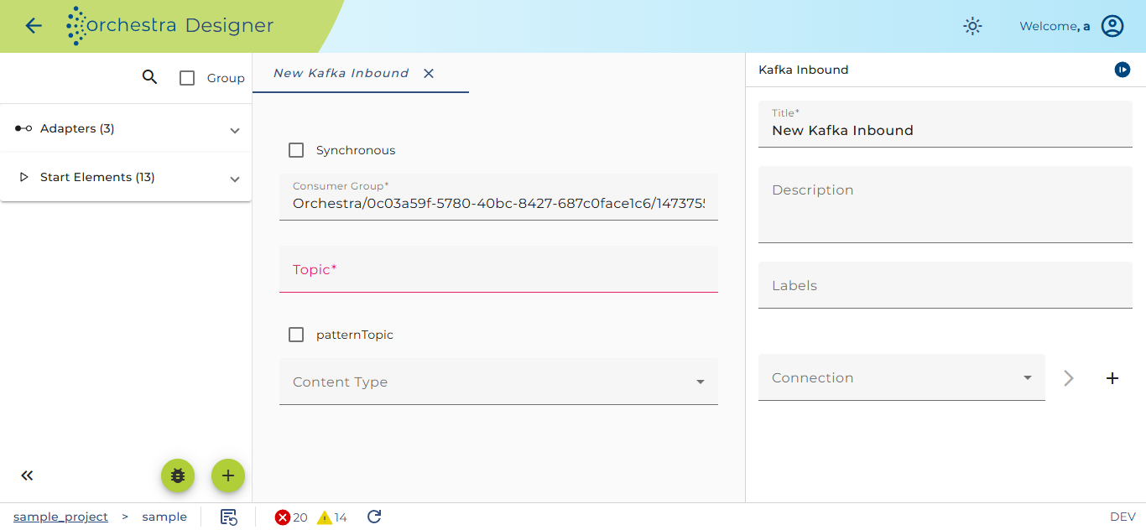Add a new connection with plus icon

point(1112,378)
